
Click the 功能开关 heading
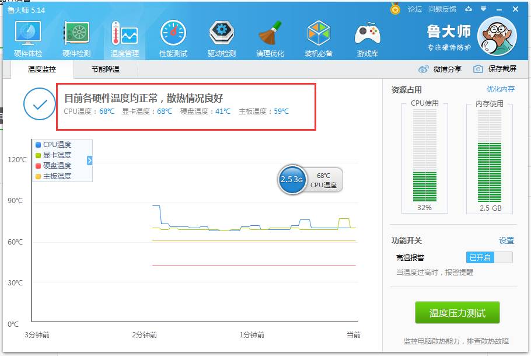pos(406,240)
